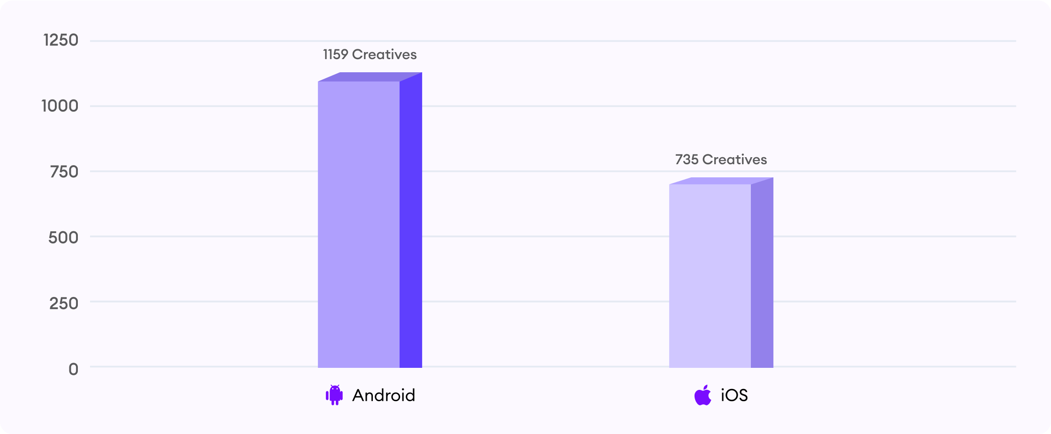The width and height of the screenshot is (1051, 434).
Task: Click the darker side face of iOS bar
Action: pyautogui.click(x=762, y=273)
